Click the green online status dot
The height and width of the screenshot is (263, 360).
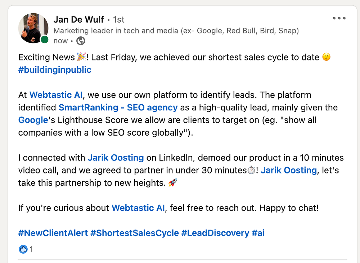click(x=44, y=40)
